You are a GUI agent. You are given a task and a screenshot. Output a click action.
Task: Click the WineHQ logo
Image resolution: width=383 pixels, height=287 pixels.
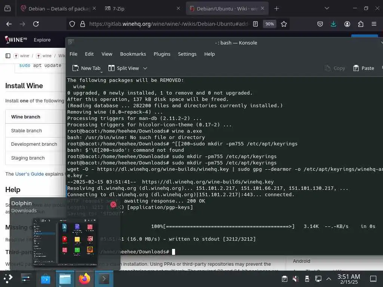click(16, 40)
